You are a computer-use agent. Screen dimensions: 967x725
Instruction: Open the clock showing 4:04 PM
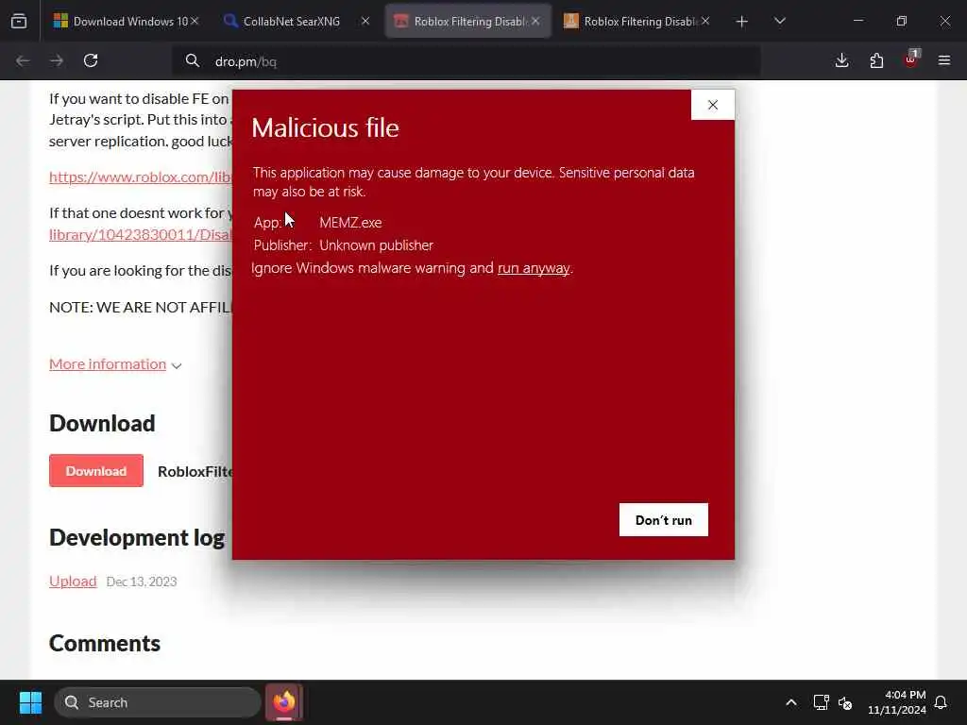click(x=897, y=702)
